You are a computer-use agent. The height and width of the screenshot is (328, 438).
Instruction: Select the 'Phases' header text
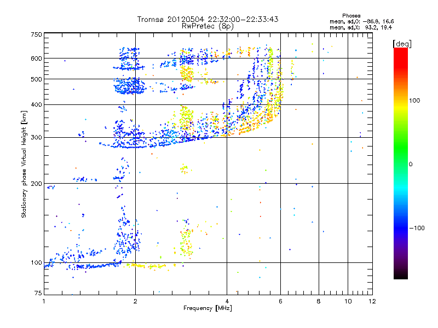[351, 16]
